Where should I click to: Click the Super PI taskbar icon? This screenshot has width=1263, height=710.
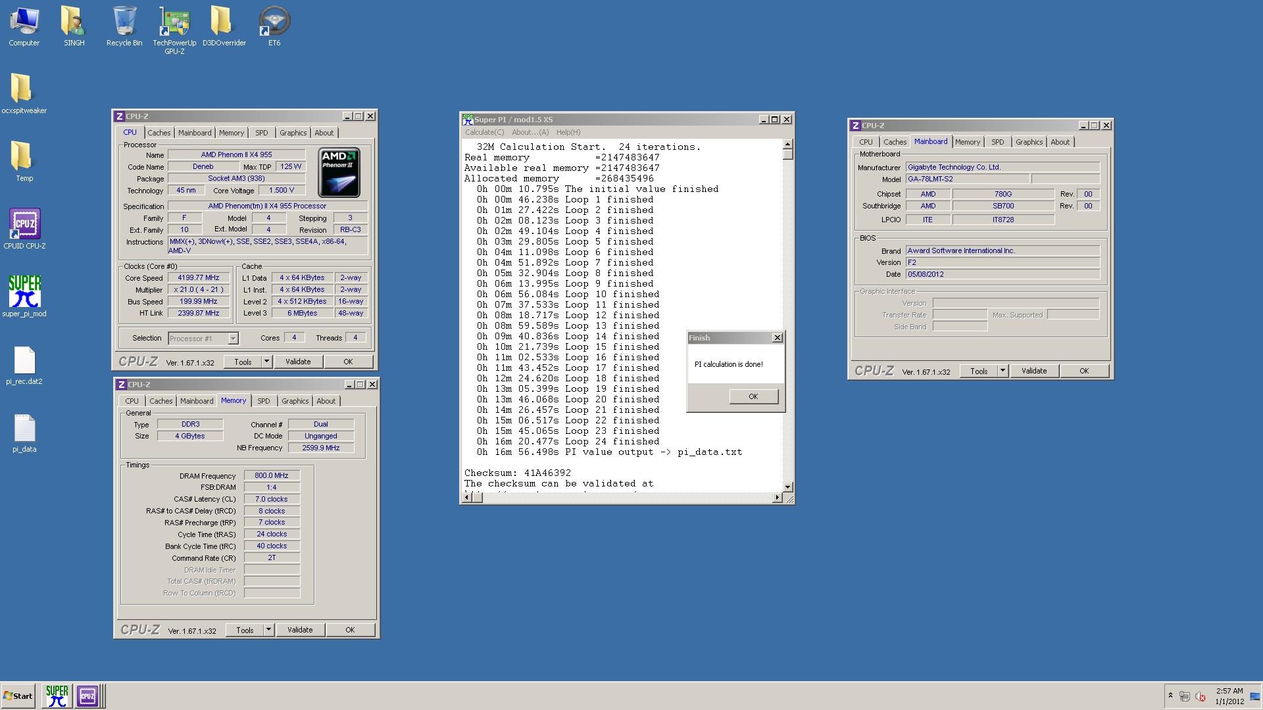tap(57, 696)
